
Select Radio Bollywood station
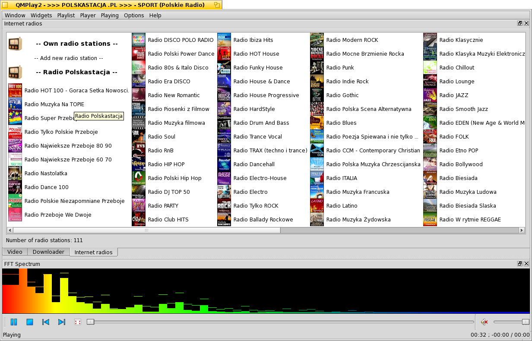[461, 164]
